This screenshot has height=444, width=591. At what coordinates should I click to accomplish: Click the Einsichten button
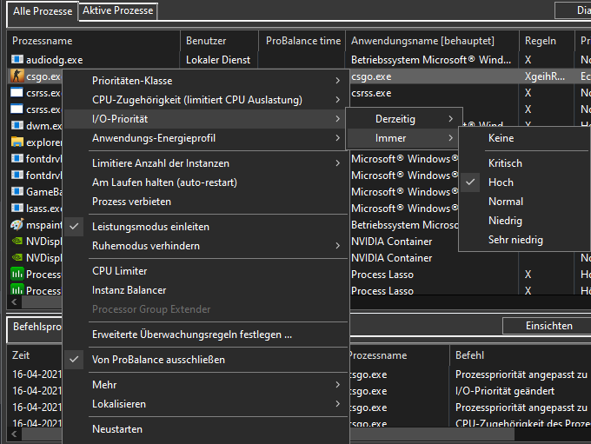coord(548,326)
